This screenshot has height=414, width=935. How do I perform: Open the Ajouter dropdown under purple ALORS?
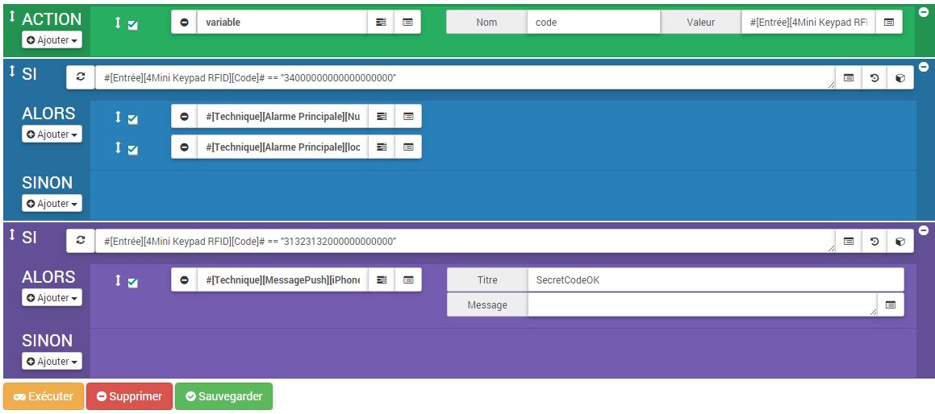point(52,297)
